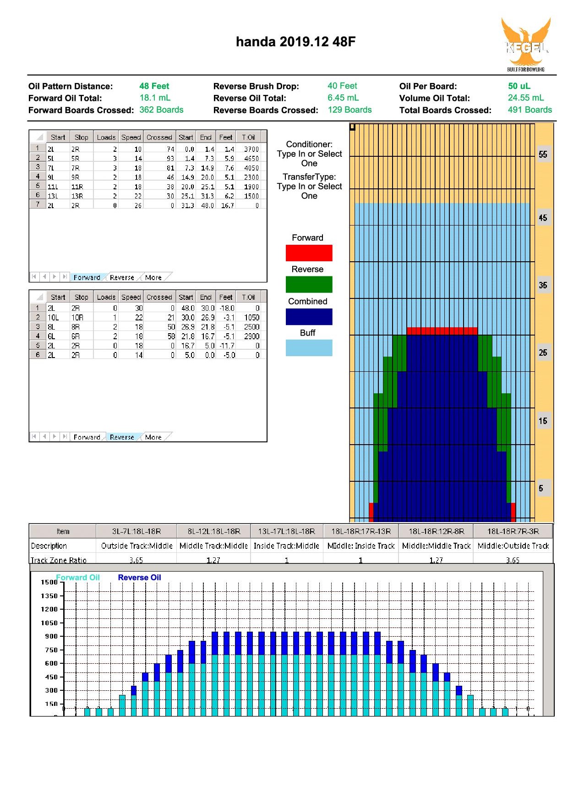Click the light blue Buff color swatch

309,348
